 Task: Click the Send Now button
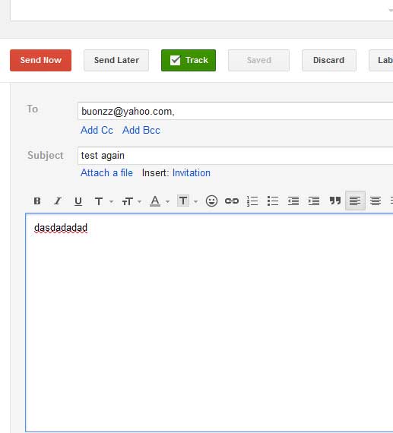click(40, 60)
